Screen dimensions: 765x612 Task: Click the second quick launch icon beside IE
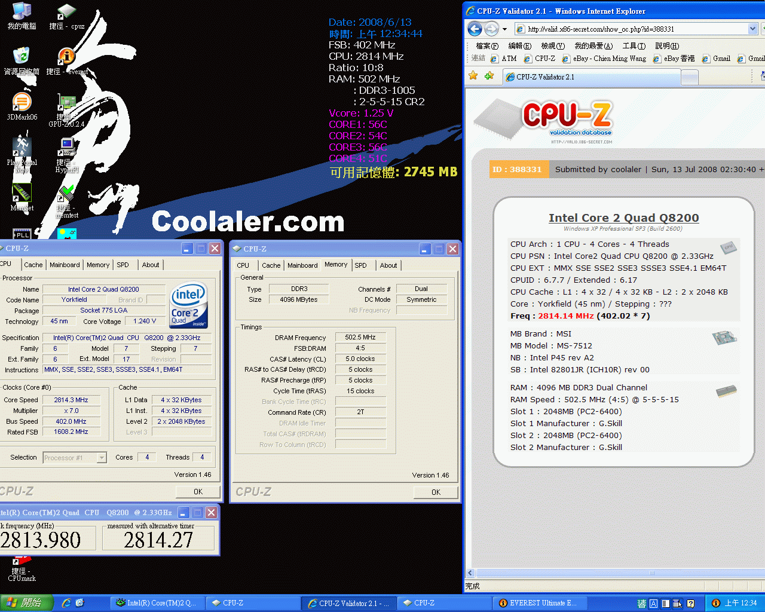79,603
